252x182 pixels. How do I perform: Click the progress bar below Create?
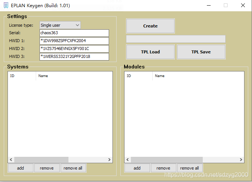(176, 39)
